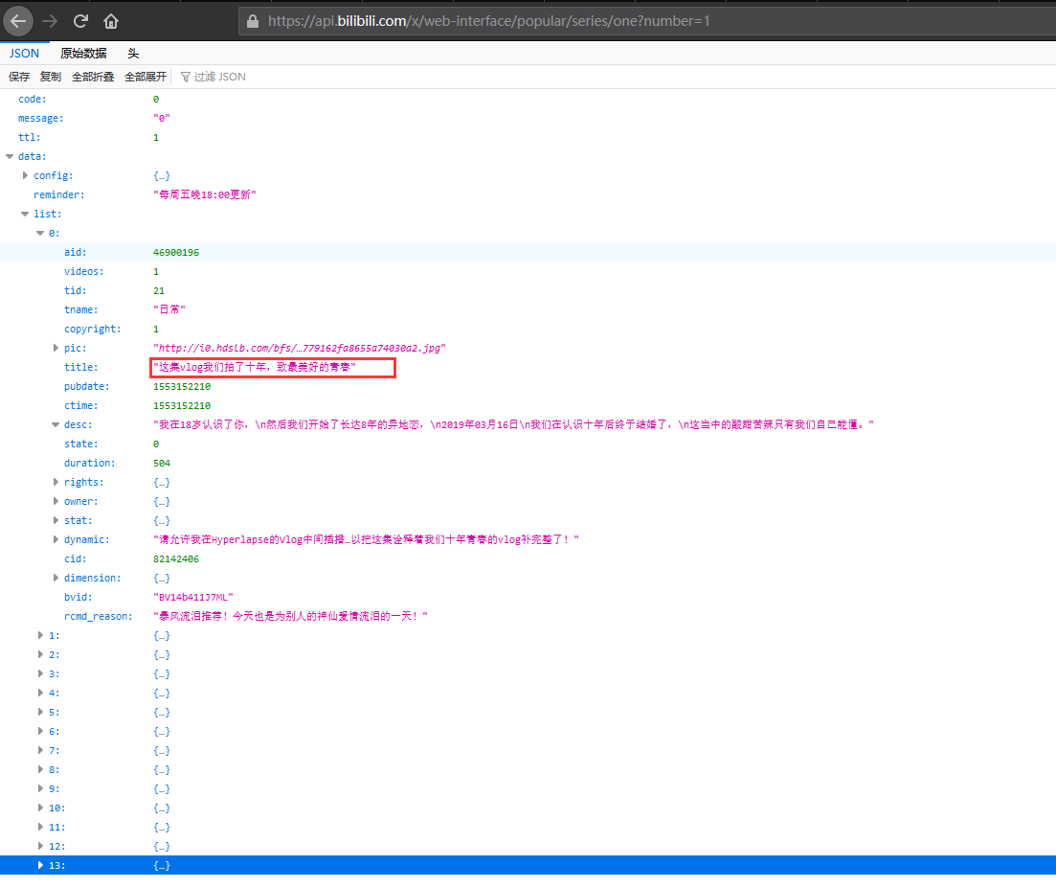The image size is (1056, 888).
Task: Expand the dynamic value arrow
Action: pos(56,539)
